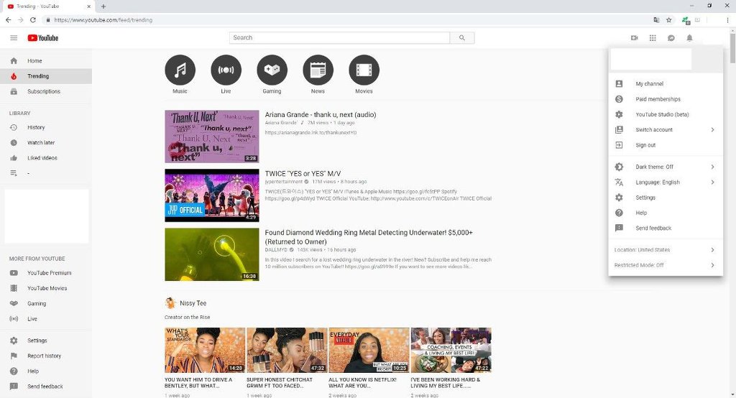The height and width of the screenshot is (398, 736).
Task: Select the Gaming category circle
Action: 272,70
